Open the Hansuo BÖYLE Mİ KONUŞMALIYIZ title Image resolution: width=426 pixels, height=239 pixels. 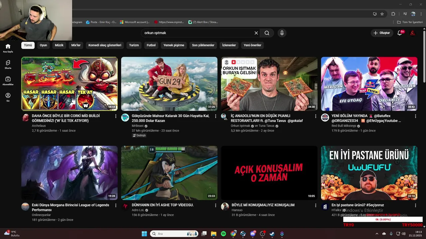263,205
